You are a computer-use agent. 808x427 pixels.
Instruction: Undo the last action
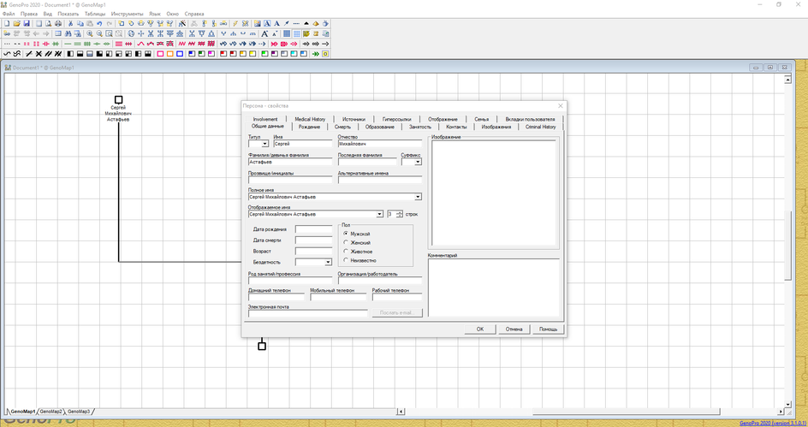tap(99, 23)
